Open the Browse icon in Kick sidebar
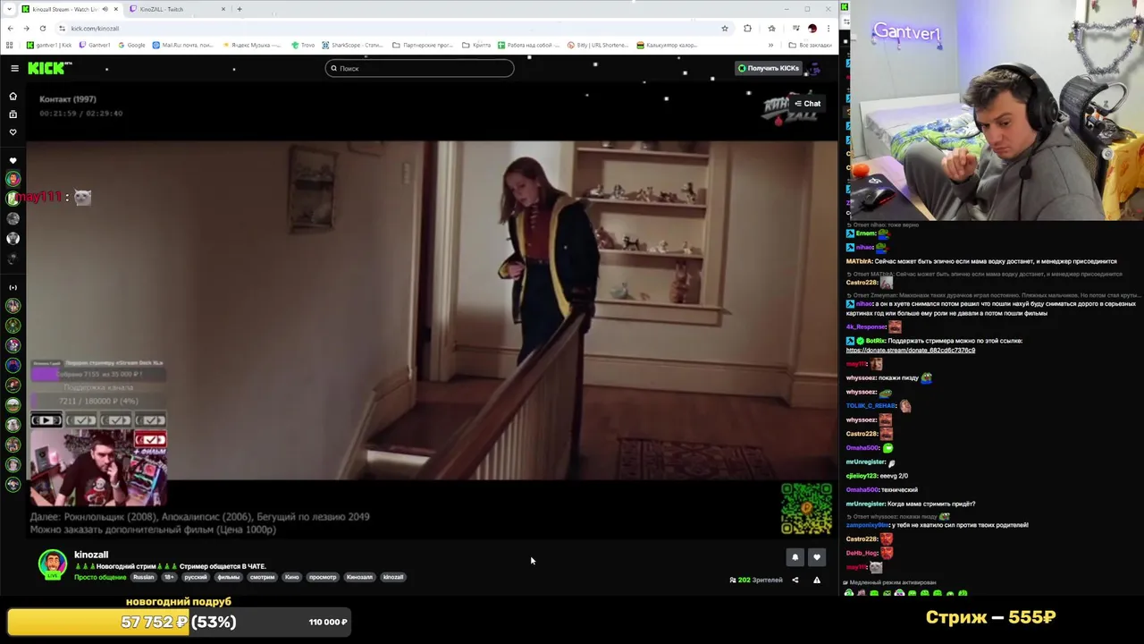This screenshot has height=644, width=1144. tap(13, 114)
